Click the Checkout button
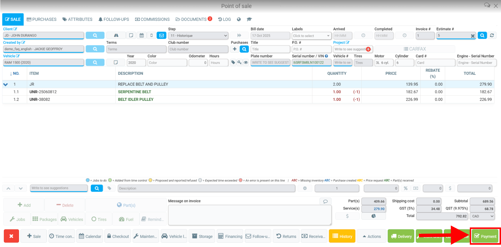This screenshot has width=501, height=247. (x=118, y=236)
